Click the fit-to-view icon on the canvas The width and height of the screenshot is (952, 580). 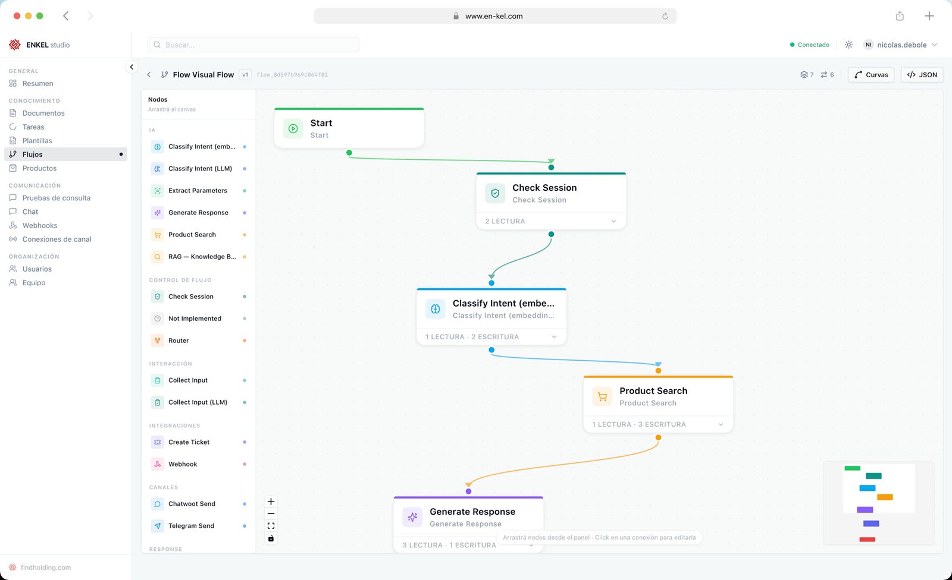[271, 525]
